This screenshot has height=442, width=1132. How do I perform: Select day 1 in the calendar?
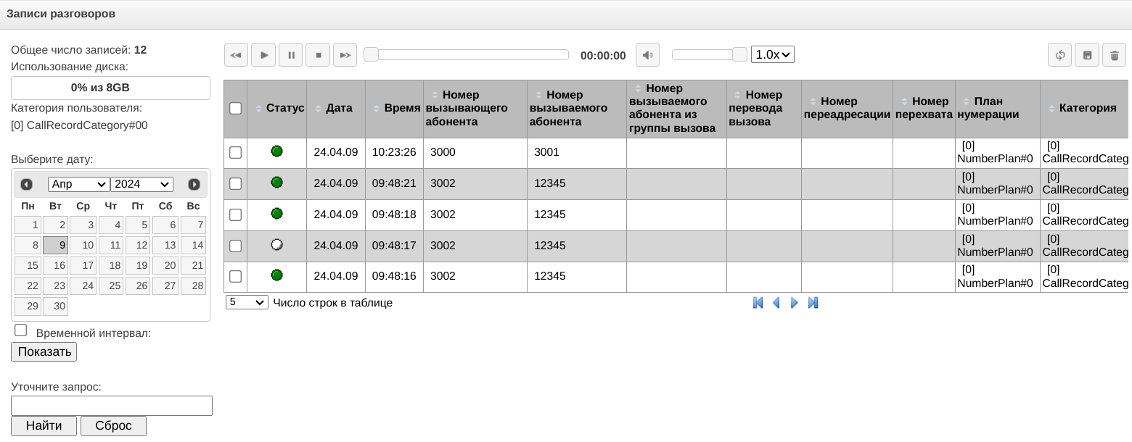click(x=28, y=225)
